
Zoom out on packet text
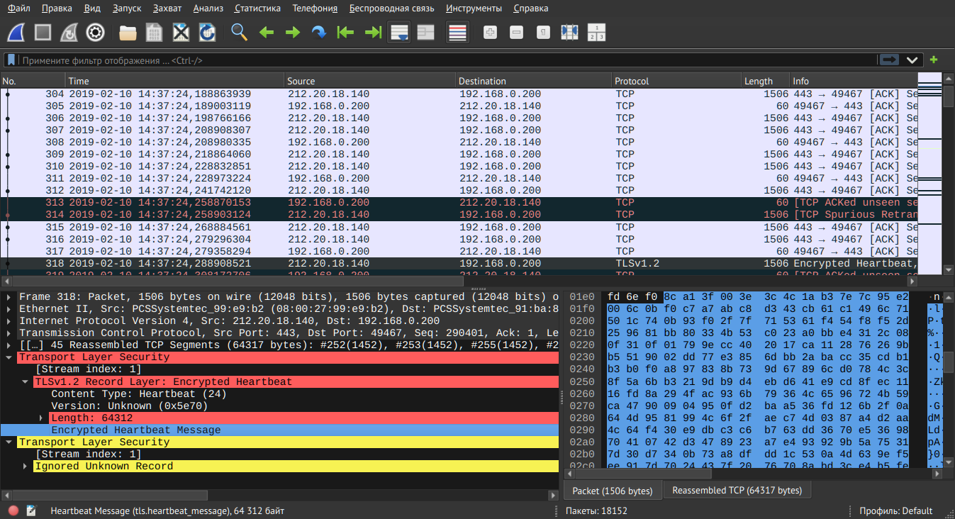pos(516,33)
